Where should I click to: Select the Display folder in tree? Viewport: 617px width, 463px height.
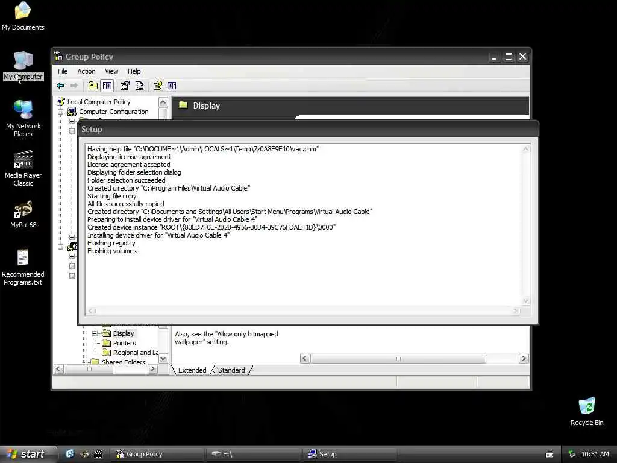tap(124, 333)
